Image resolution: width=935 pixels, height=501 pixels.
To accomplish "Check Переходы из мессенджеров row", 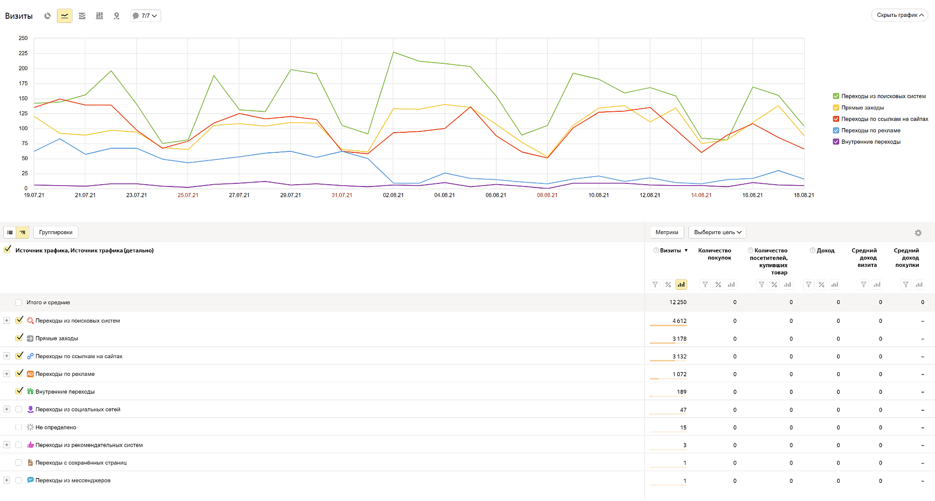I will pyautogui.click(x=19, y=480).
